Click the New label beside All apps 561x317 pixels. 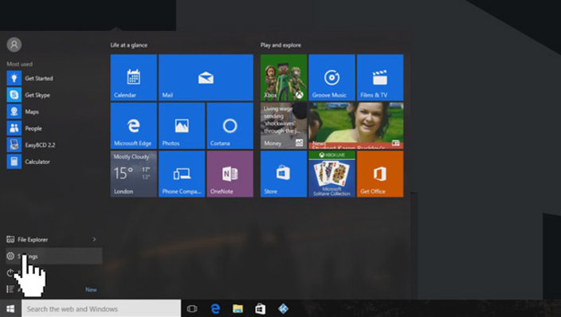[x=91, y=289]
